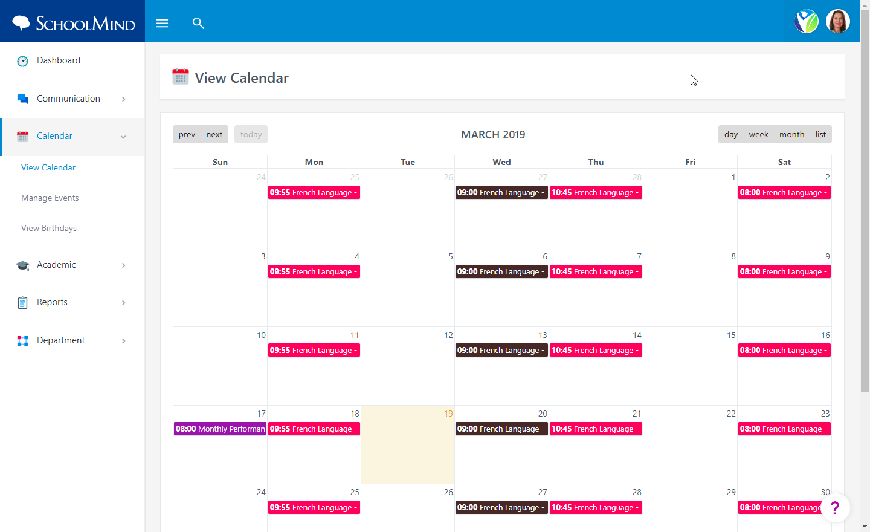Expand the Communication menu chevron

(123, 99)
